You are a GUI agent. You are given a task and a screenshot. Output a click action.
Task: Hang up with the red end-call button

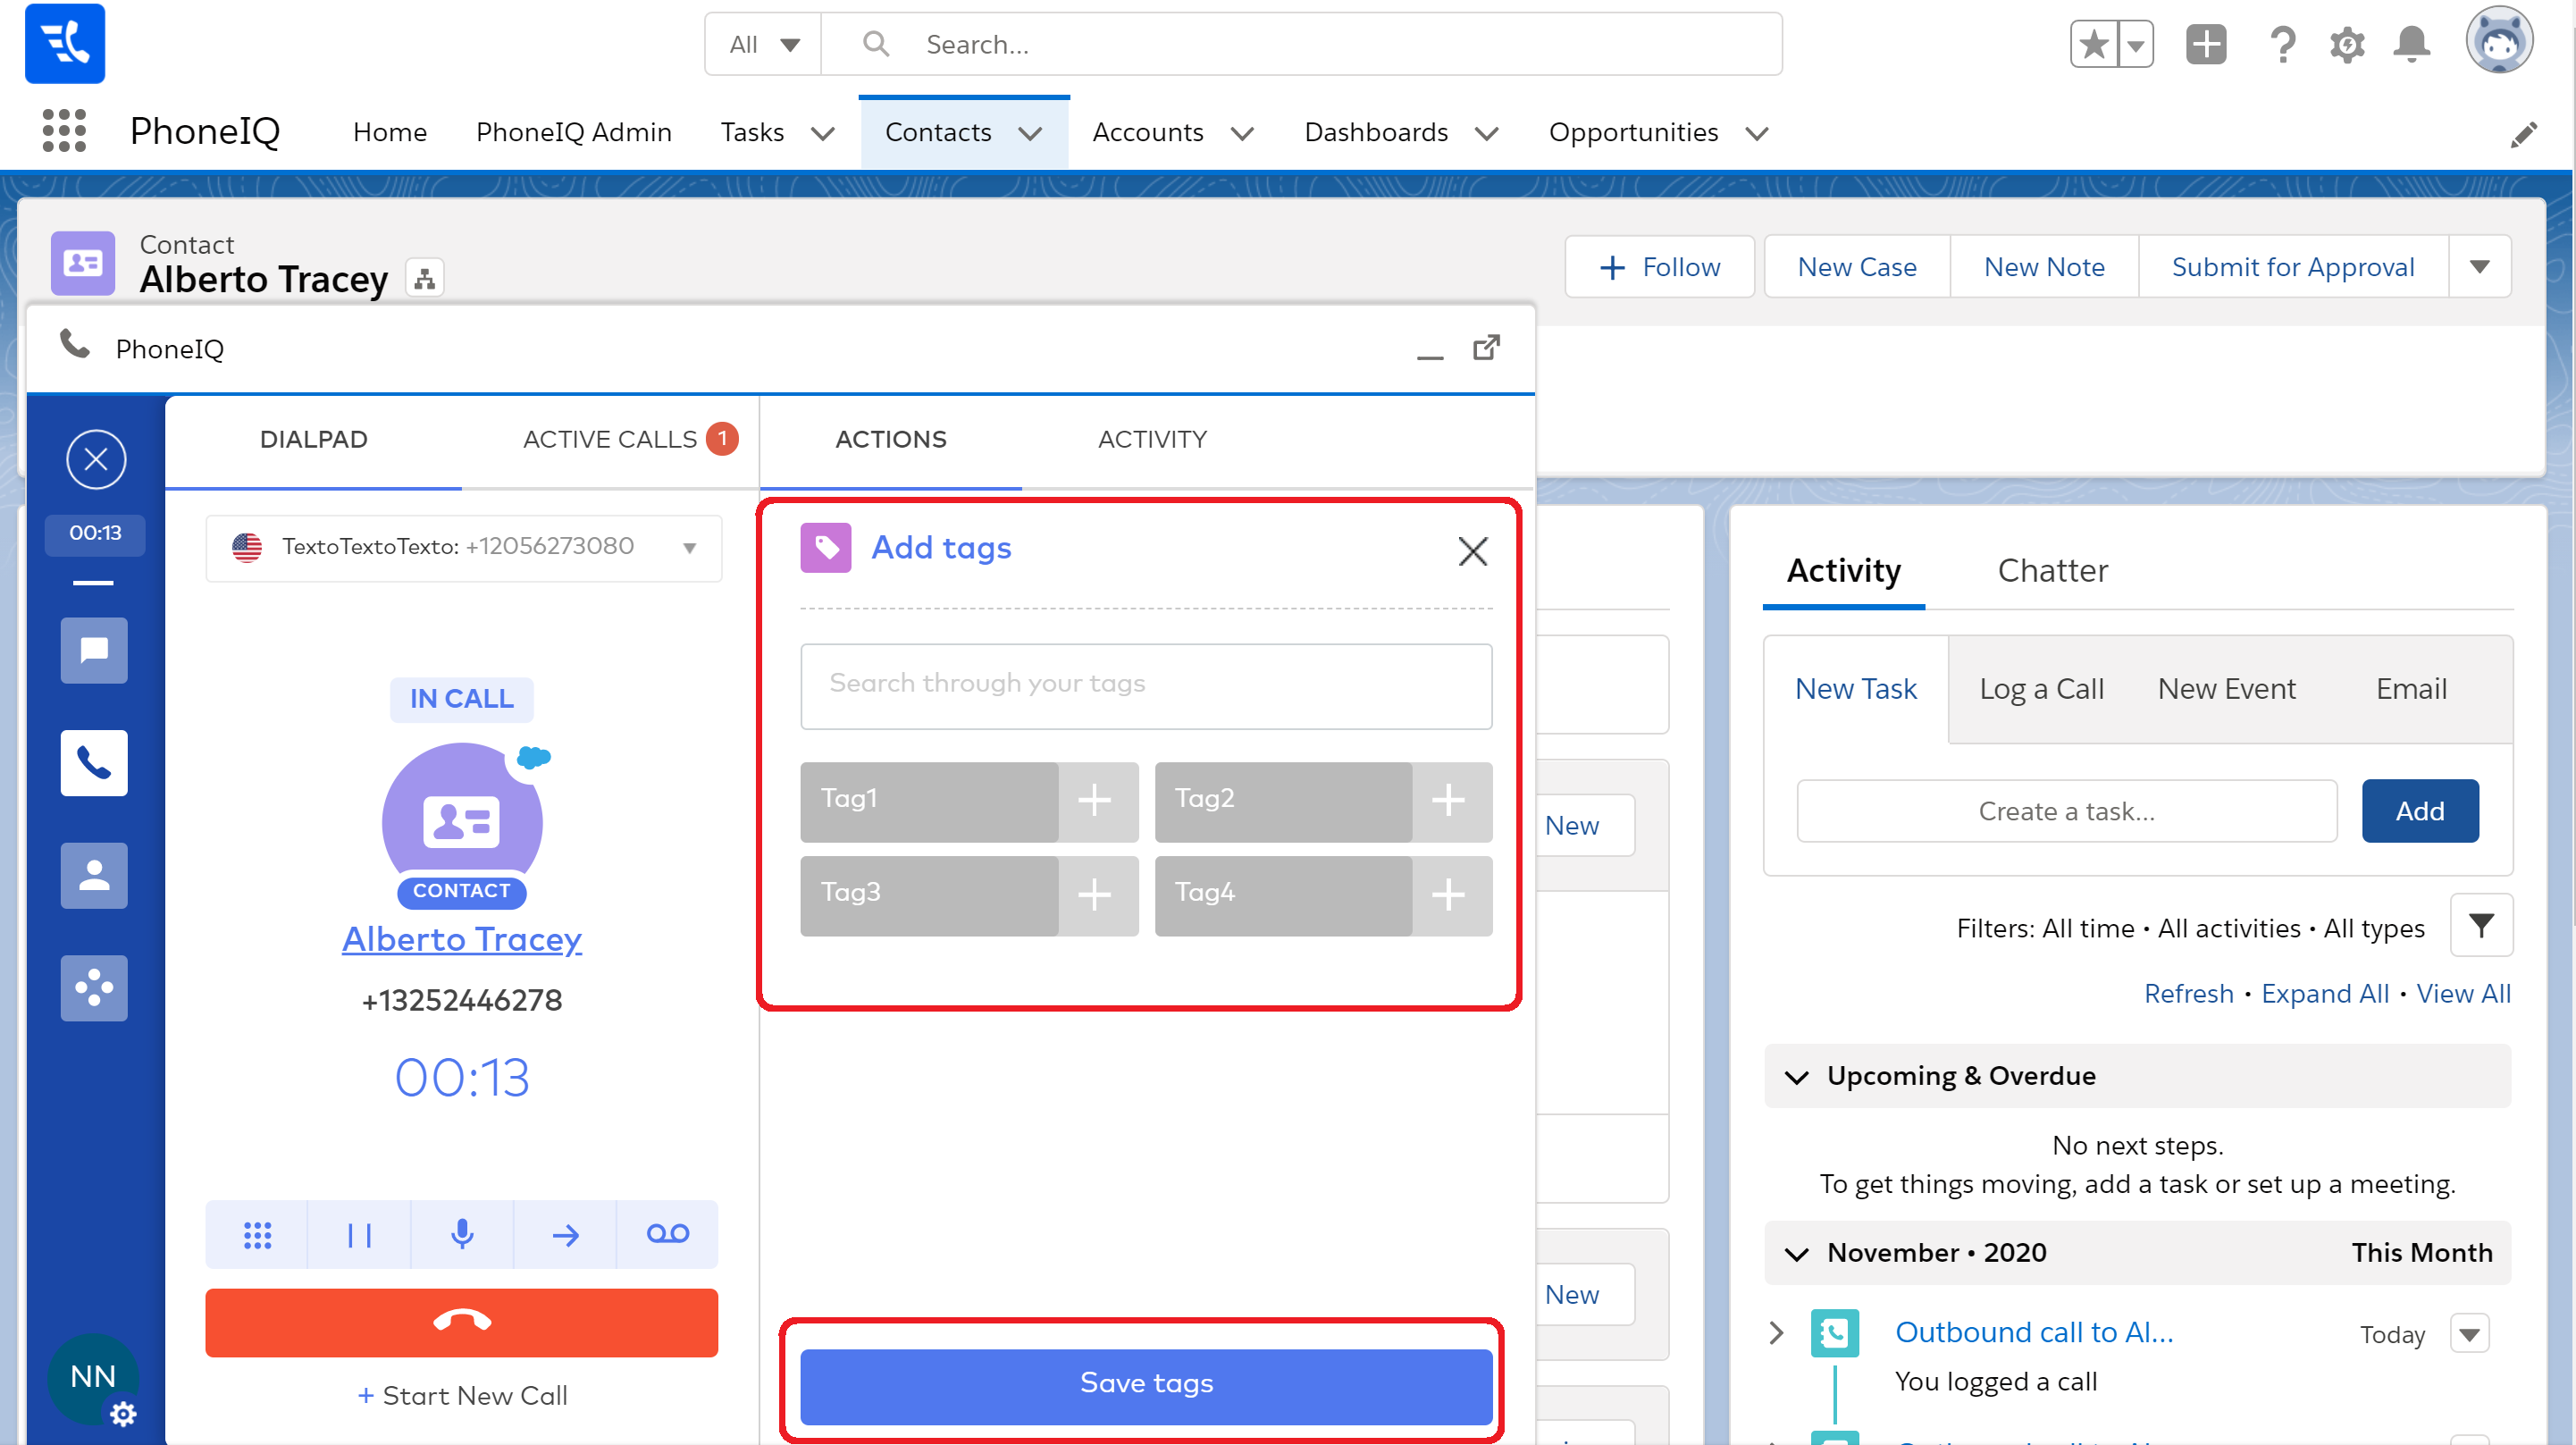(x=461, y=1322)
